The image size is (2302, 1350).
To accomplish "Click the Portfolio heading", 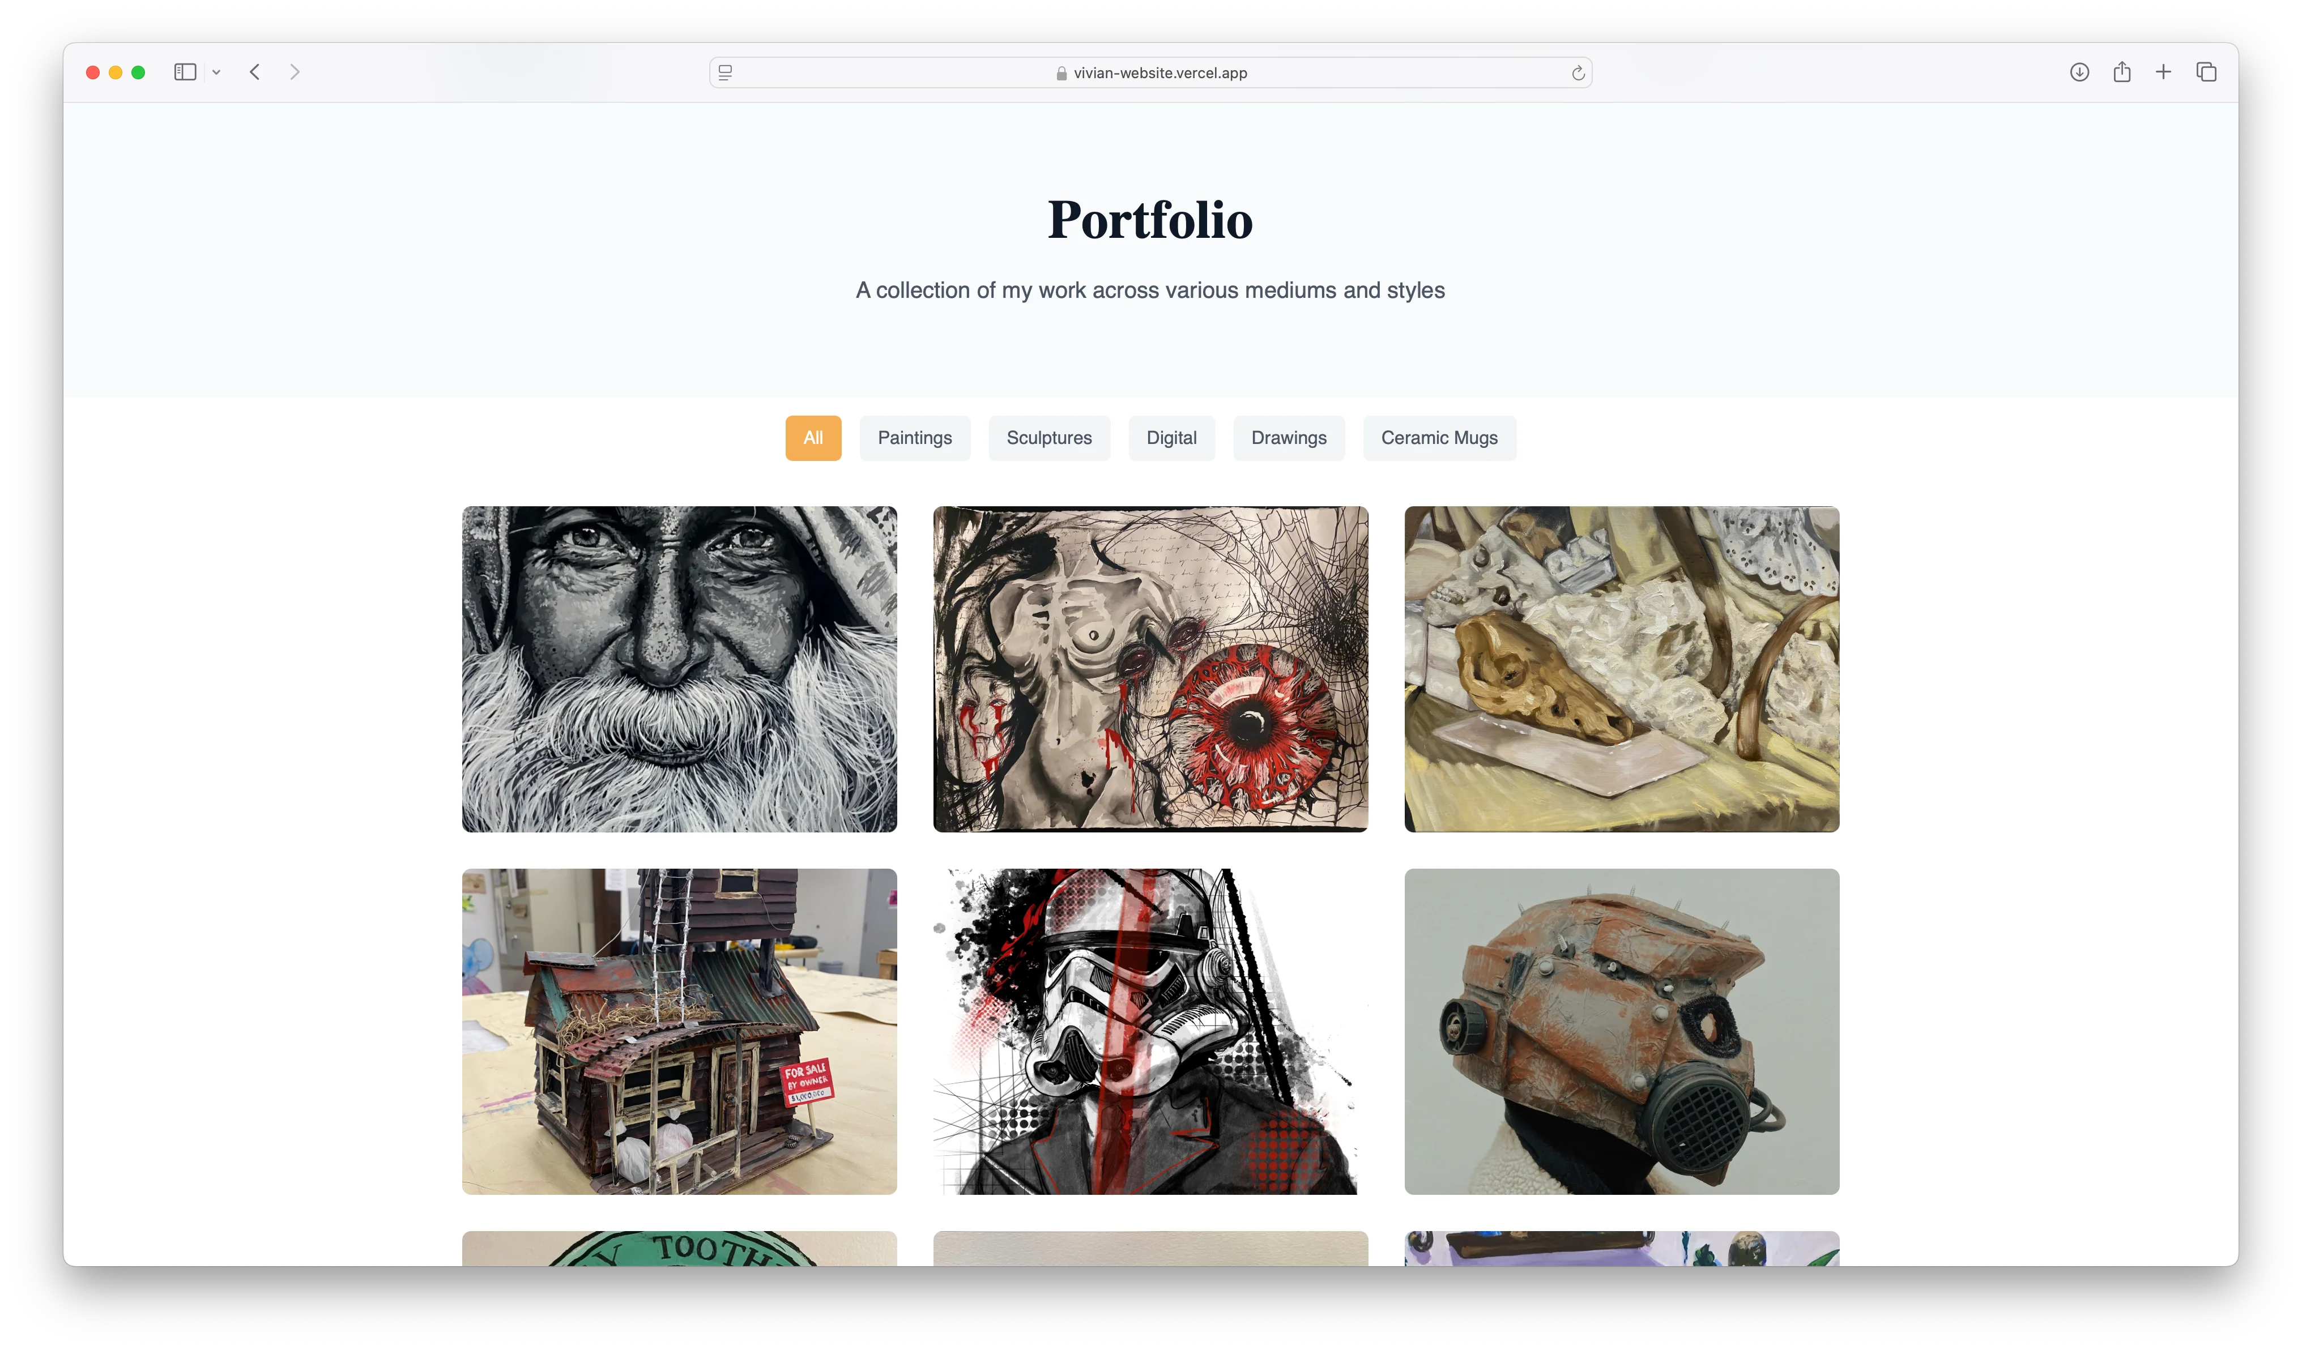I will (1150, 220).
